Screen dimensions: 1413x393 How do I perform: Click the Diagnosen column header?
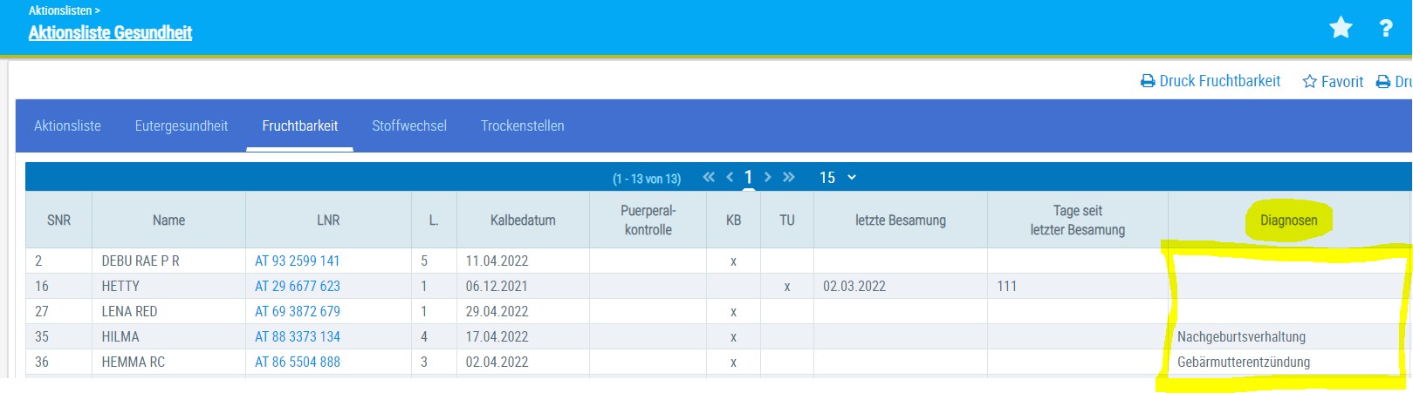click(1288, 220)
